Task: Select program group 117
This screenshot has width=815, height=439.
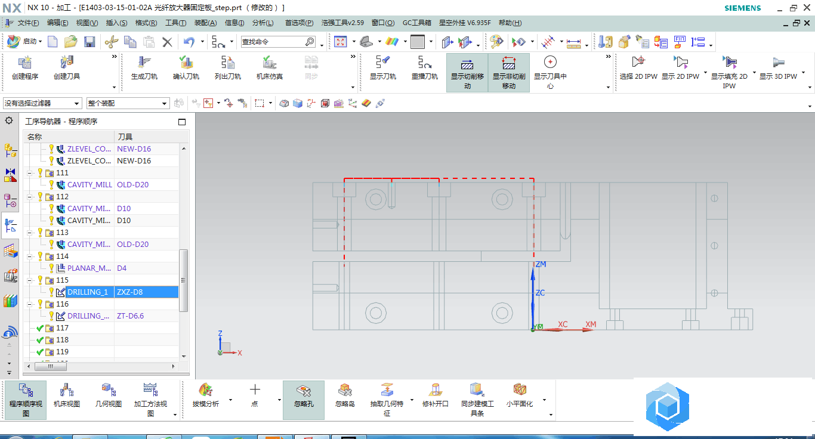Action: click(x=62, y=328)
